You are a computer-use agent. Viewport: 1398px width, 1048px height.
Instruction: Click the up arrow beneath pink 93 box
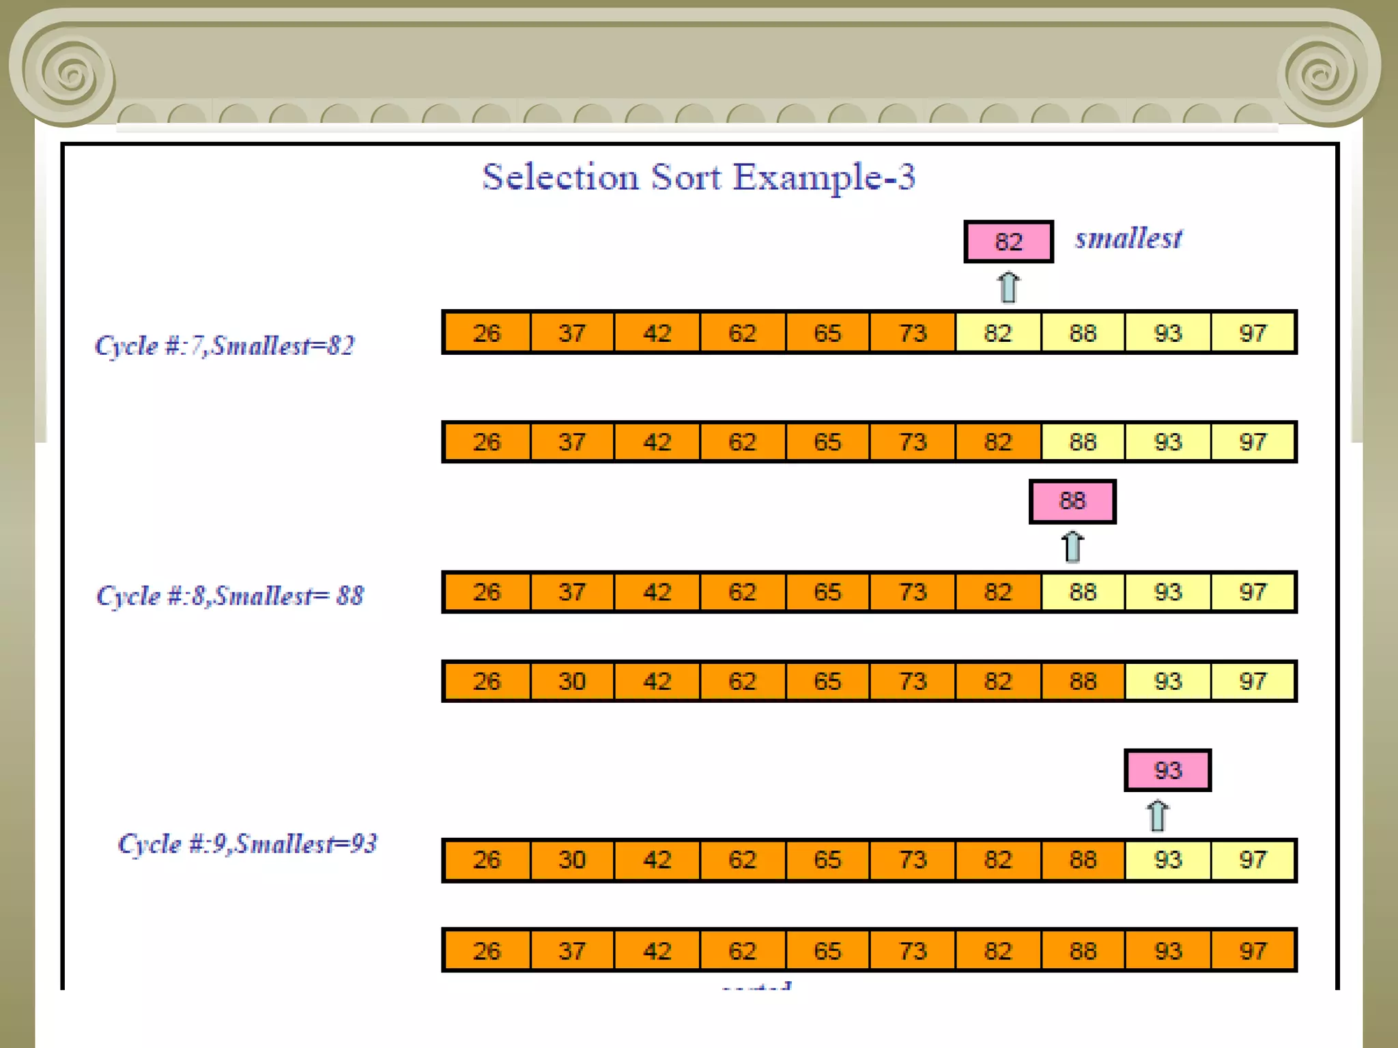[1157, 815]
